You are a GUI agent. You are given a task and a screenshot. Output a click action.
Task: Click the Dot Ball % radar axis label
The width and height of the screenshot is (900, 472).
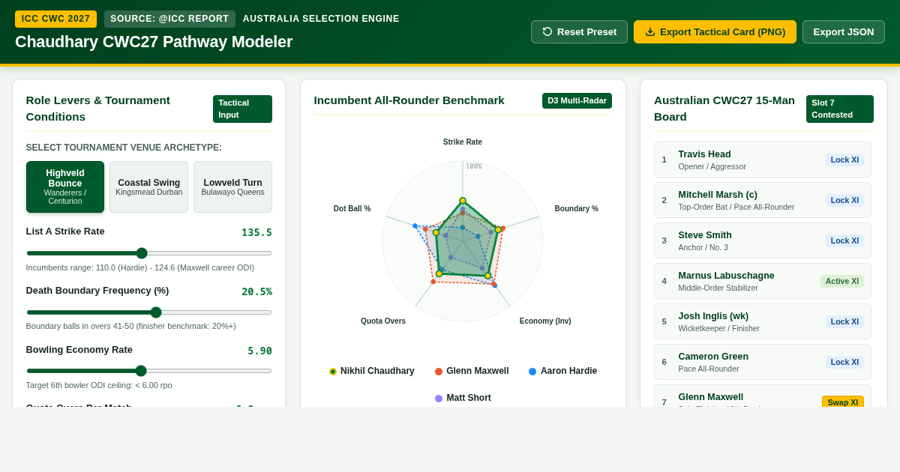352,208
